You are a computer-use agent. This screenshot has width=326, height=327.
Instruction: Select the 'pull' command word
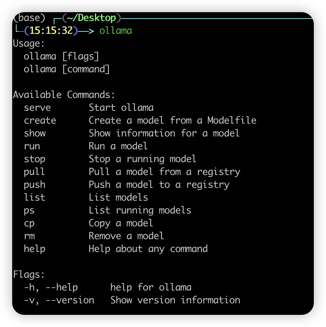coord(34,172)
